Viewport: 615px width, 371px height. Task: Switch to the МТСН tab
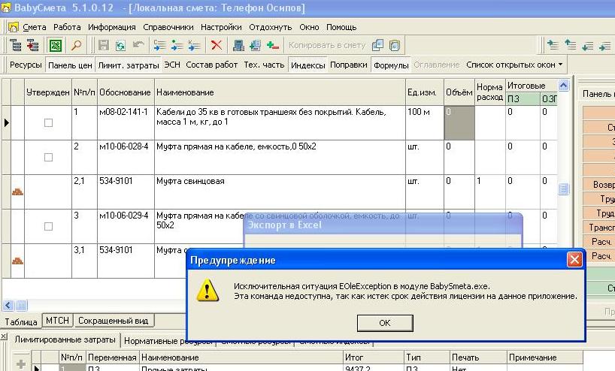pos(57,321)
